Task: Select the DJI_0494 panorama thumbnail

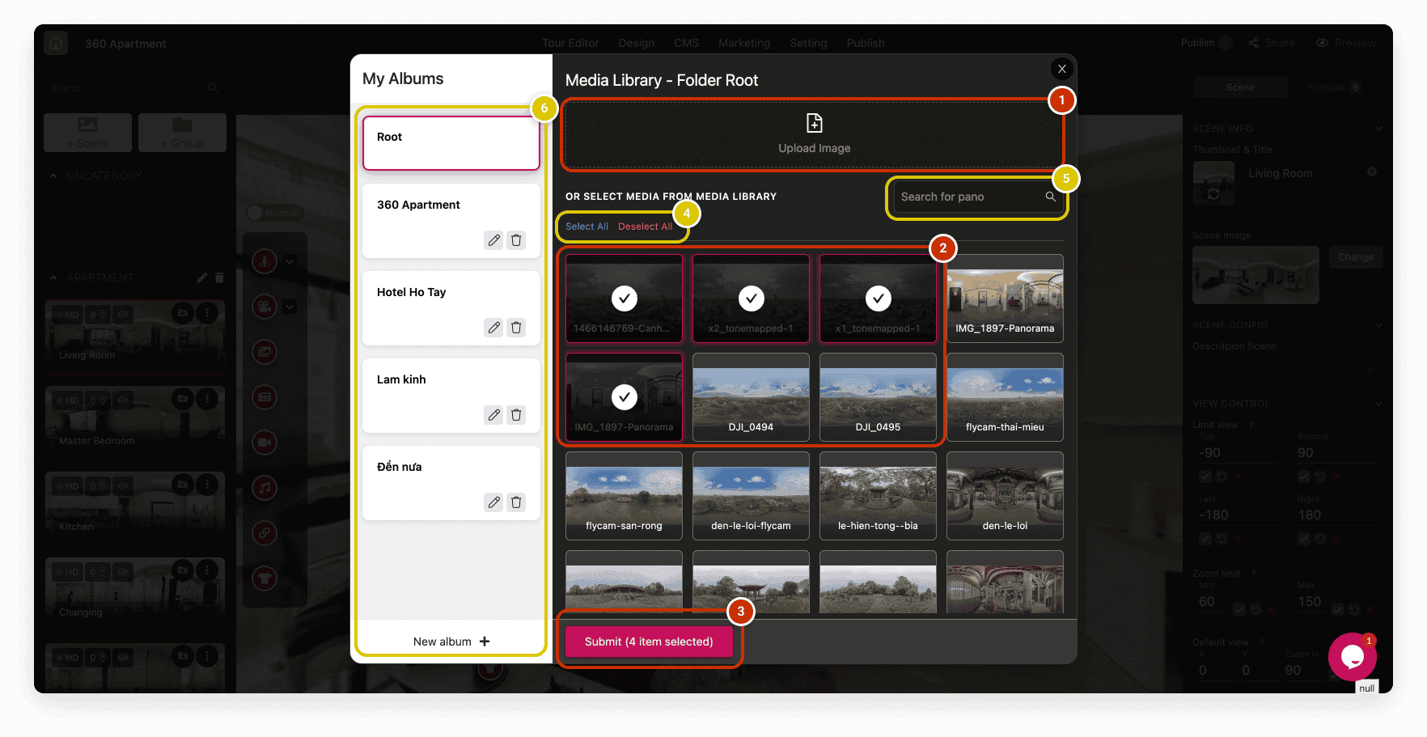Action: click(751, 396)
